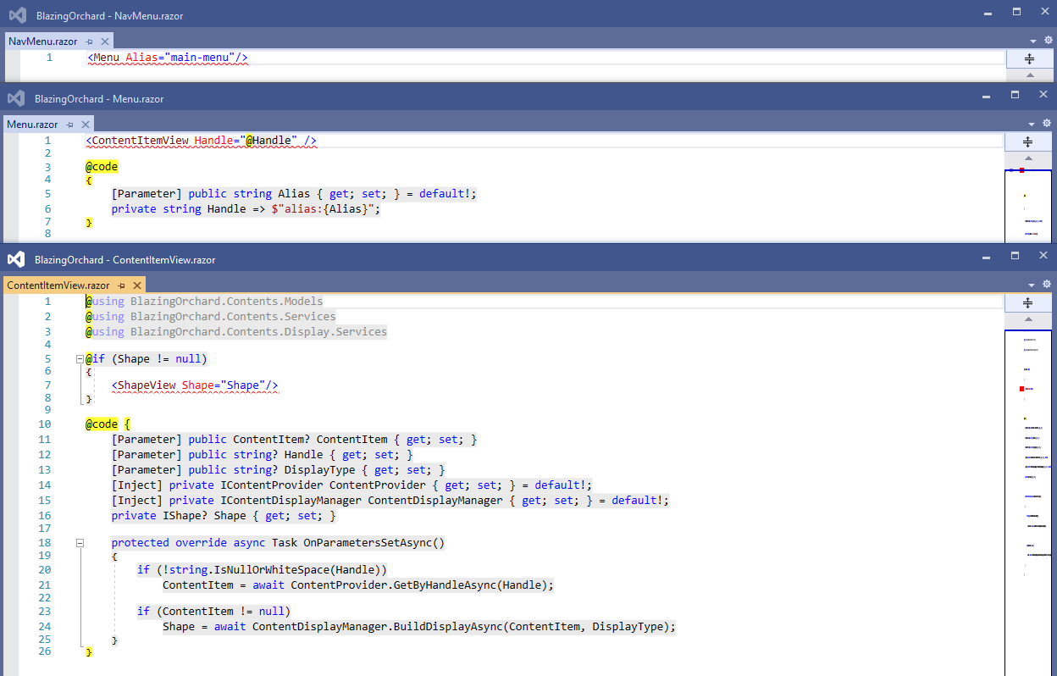Screen dimensions: 1057x676
Task: Split the NavMenu.razor editor pane
Action: pos(1030,58)
